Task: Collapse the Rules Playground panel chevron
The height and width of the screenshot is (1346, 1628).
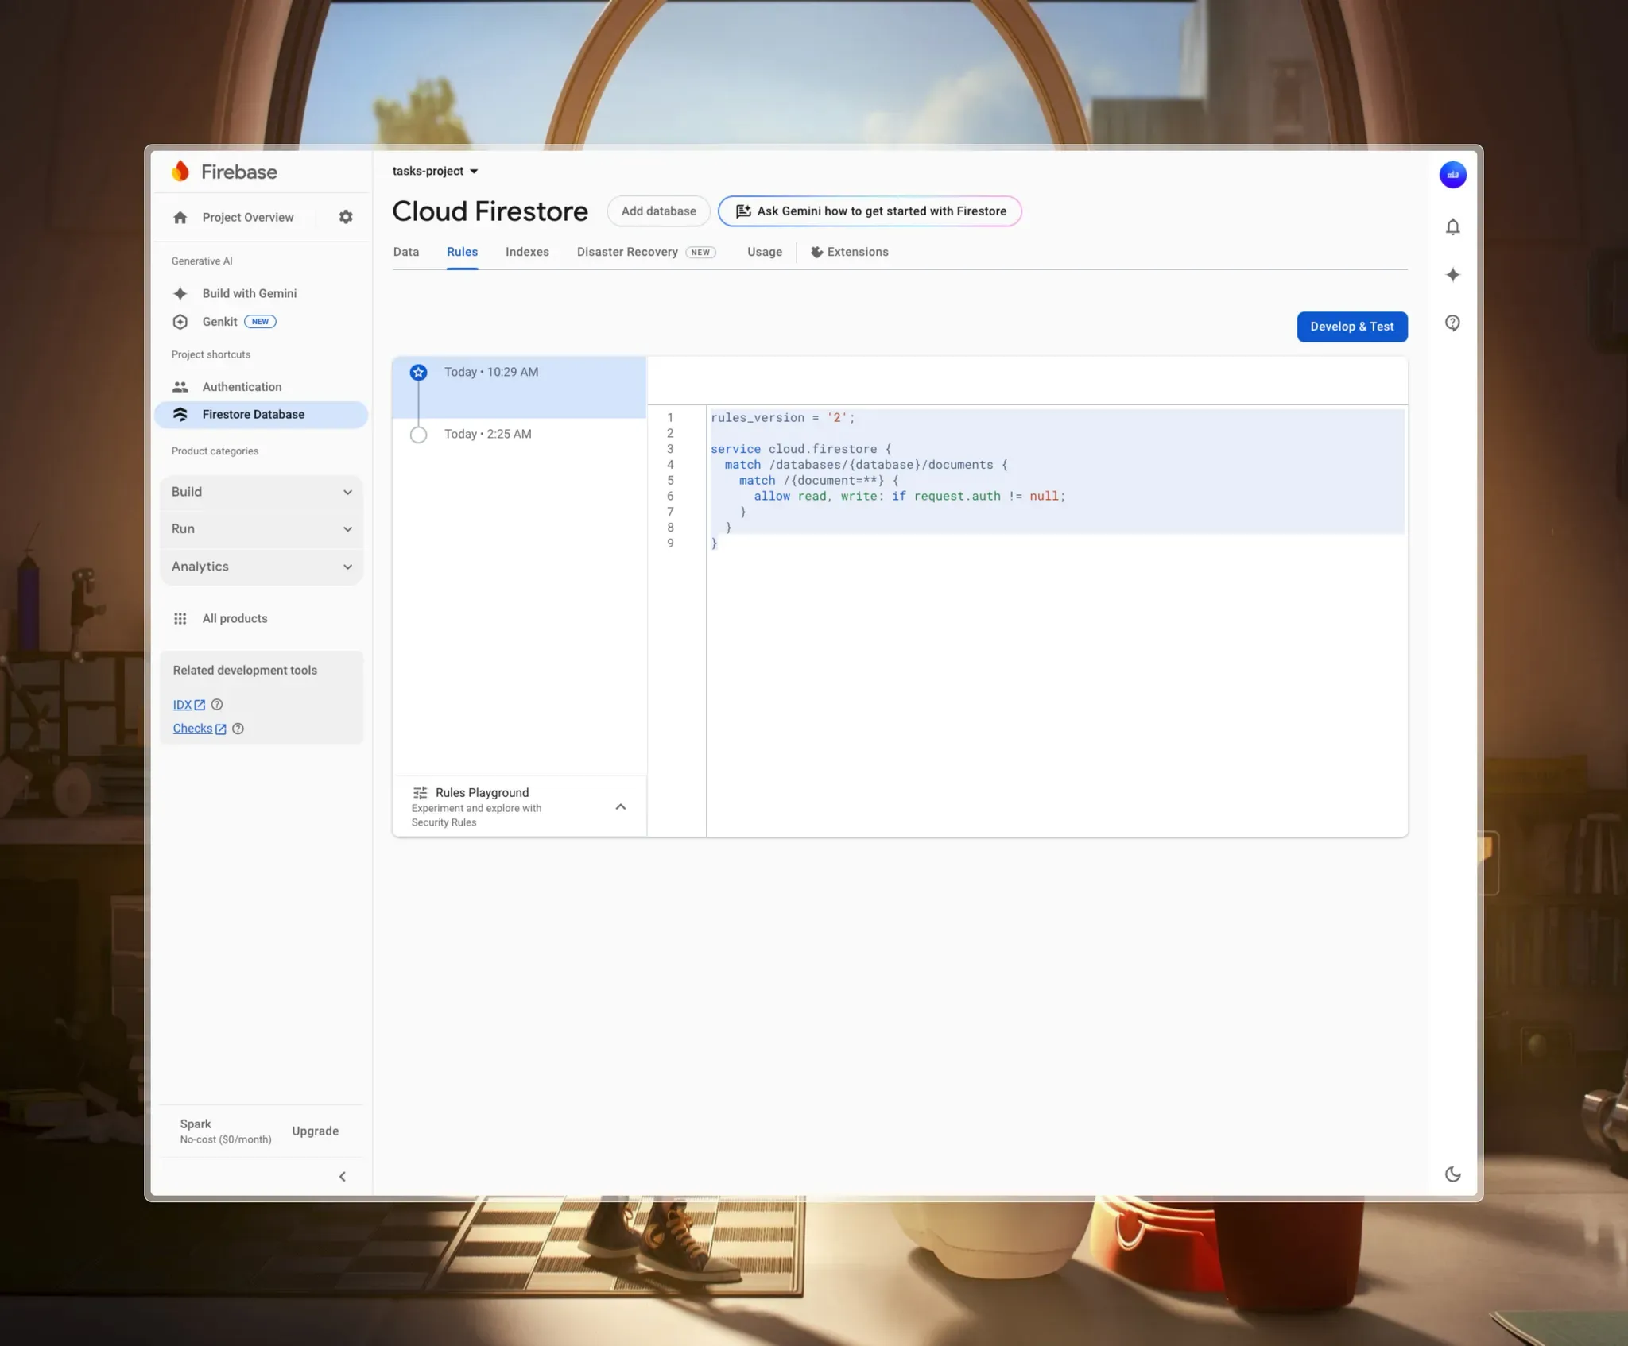Action: tap(621, 807)
